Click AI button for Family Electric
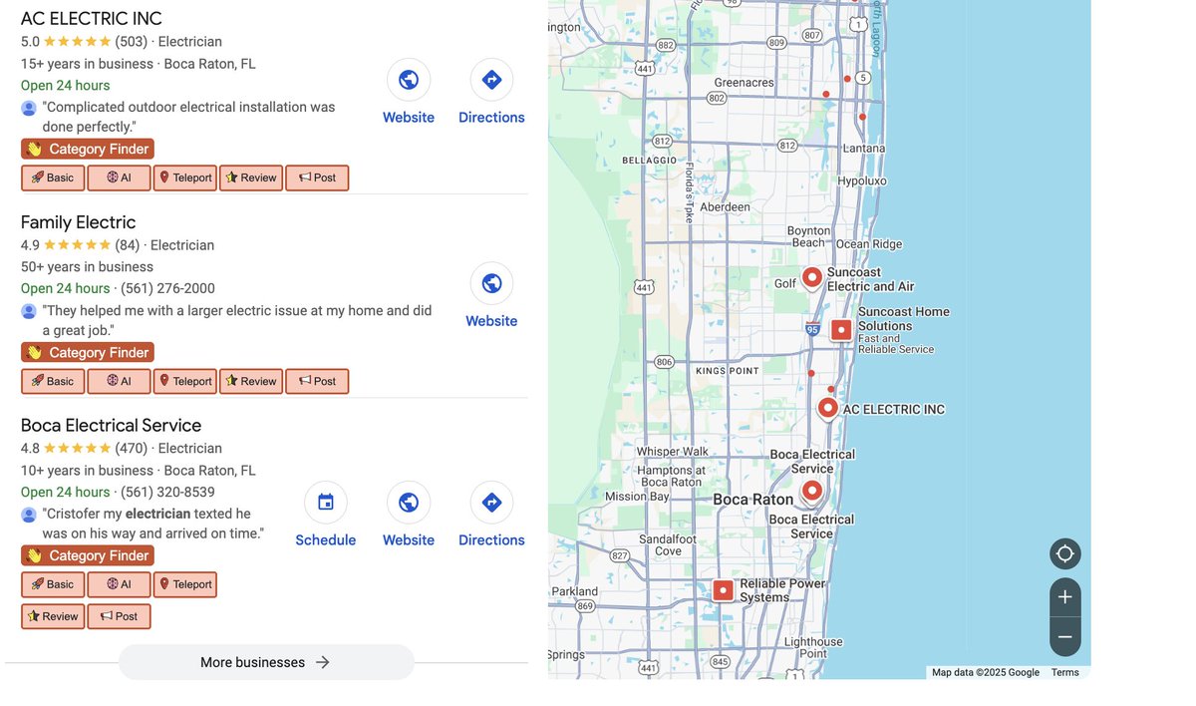The image size is (1196, 706). coord(119,381)
